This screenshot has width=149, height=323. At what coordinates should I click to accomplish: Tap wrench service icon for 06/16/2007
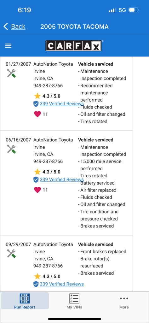(11, 149)
